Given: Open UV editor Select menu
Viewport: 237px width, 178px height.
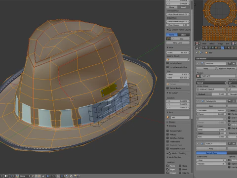Looking at the screenshot, I should (212, 44).
